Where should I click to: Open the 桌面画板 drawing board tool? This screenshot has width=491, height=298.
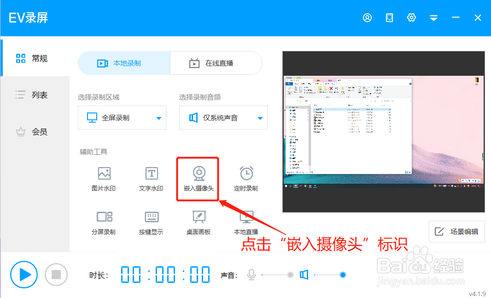(x=199, y=223)
